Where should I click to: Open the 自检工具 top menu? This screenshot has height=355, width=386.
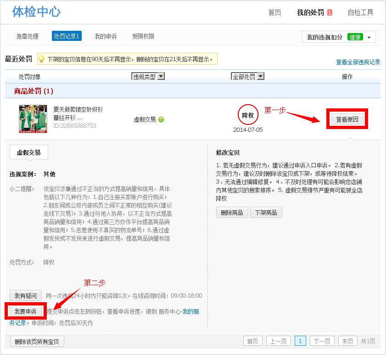[x=360, y=12]
